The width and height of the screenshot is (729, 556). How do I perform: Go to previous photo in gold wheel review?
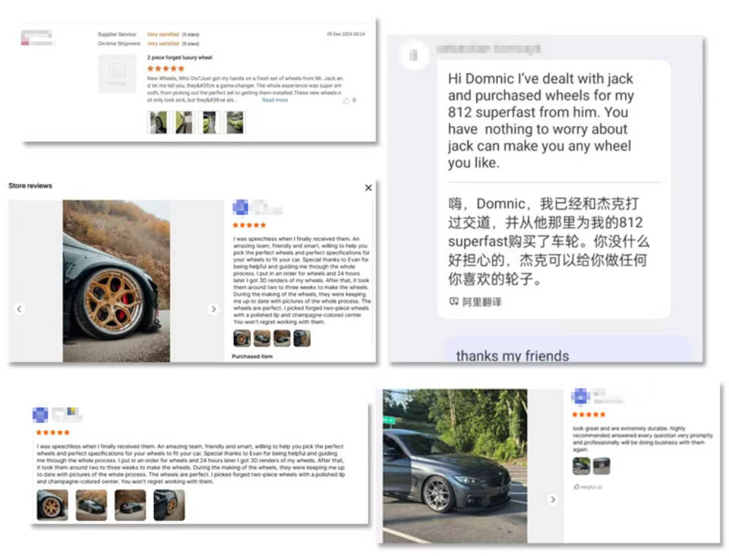[x=19, y=308]
